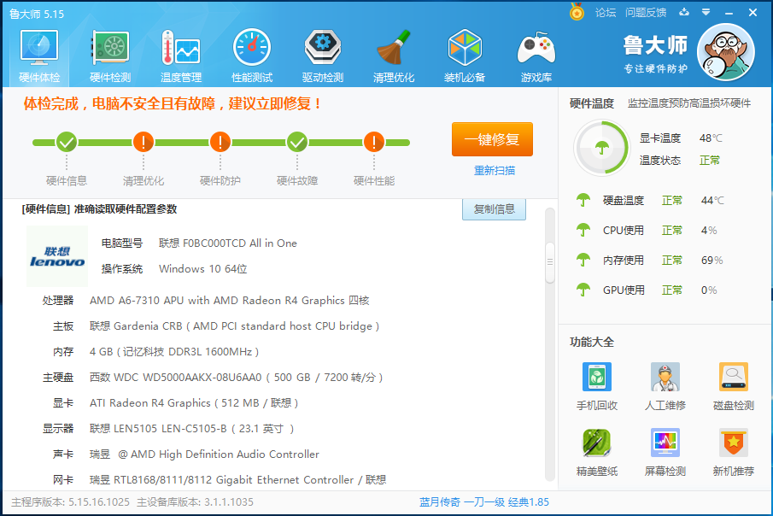Screen dimensions: 773x516
Task: Open the 磁盘检测 disk check tool
Action: tap(734, 386)
